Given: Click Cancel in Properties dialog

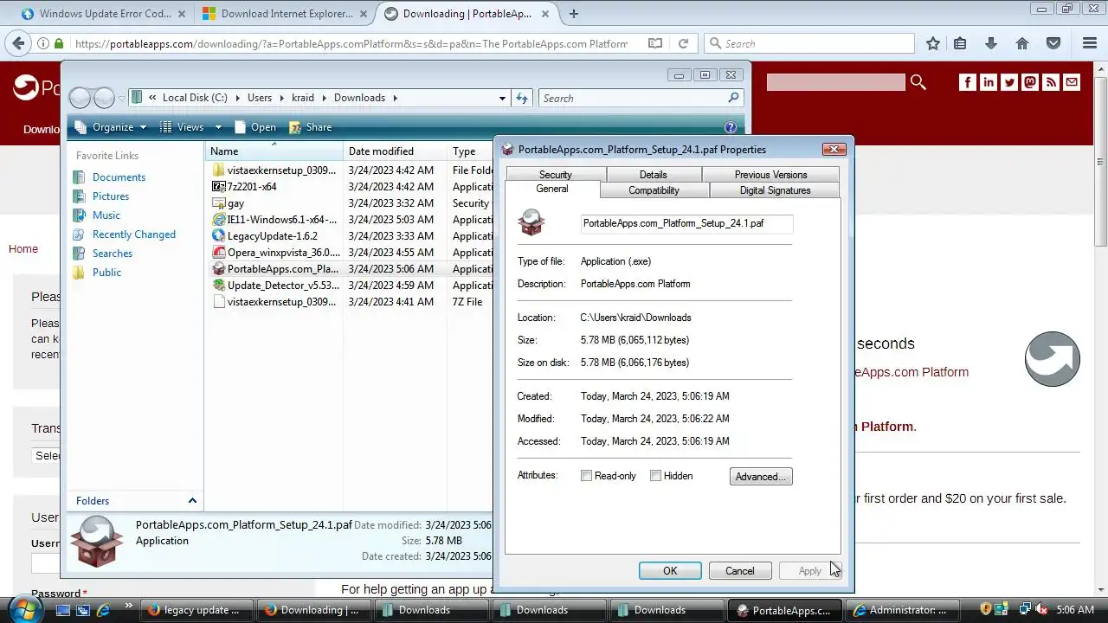Looking at the screenshot, I should click(x=739, y=571).
